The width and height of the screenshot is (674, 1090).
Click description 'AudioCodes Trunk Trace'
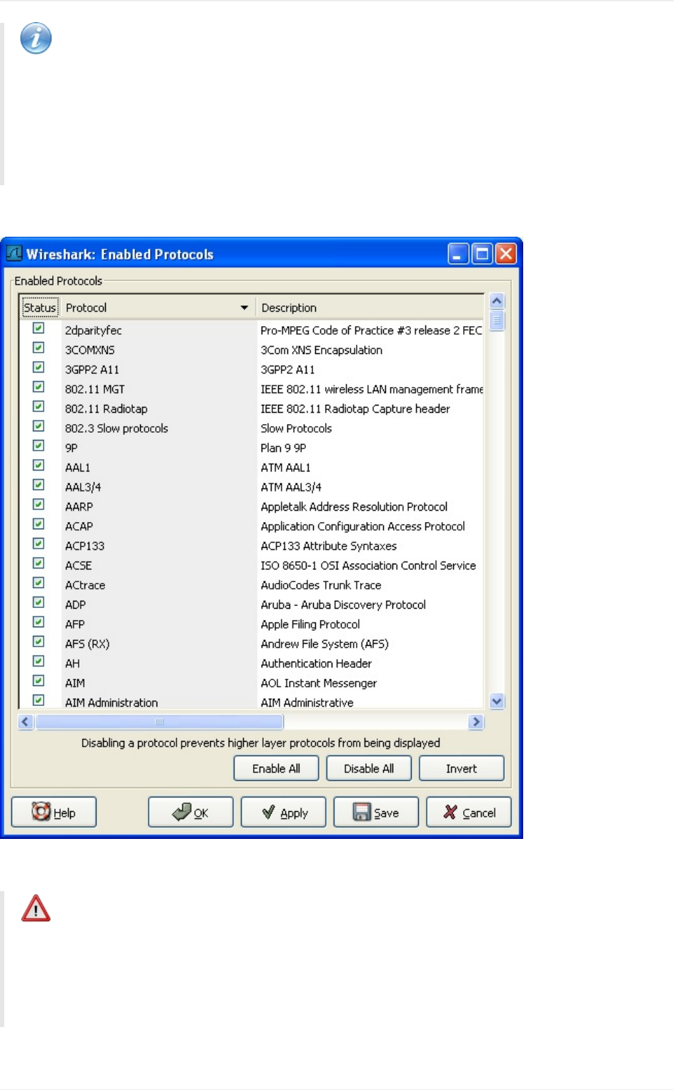[321, 585]
